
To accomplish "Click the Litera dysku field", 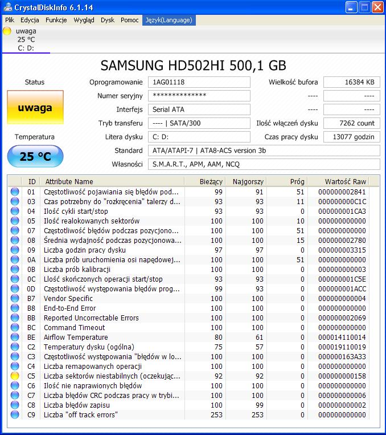I will click(199, 137).
